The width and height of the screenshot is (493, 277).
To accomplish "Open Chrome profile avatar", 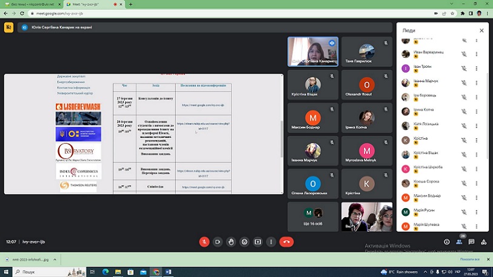I will [479, 13].
